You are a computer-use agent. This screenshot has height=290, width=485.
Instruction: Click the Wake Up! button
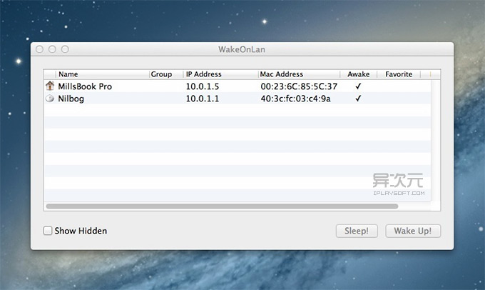click(413, 231)
